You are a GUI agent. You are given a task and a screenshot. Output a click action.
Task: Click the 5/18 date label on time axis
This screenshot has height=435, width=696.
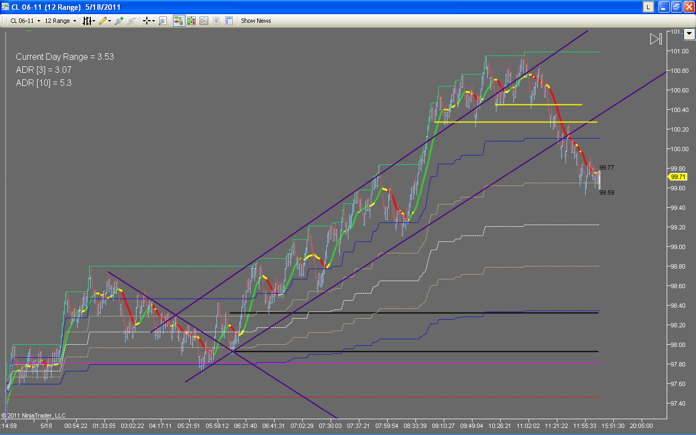click(47, 426)
